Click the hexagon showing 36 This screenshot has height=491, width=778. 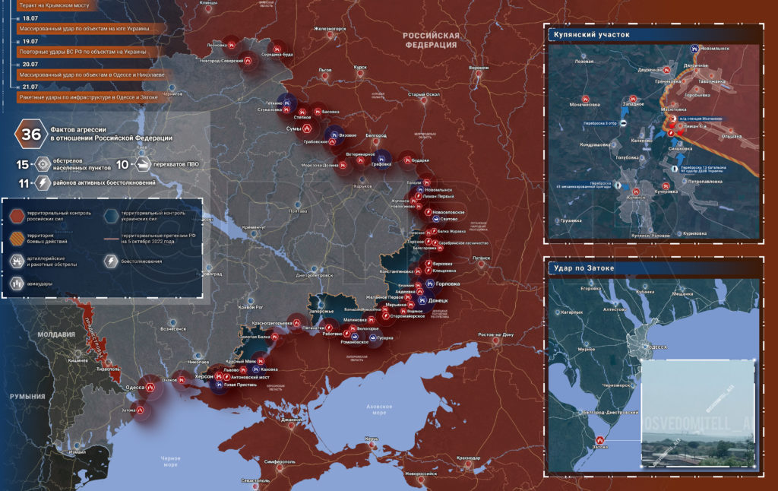tap(30, 134)
